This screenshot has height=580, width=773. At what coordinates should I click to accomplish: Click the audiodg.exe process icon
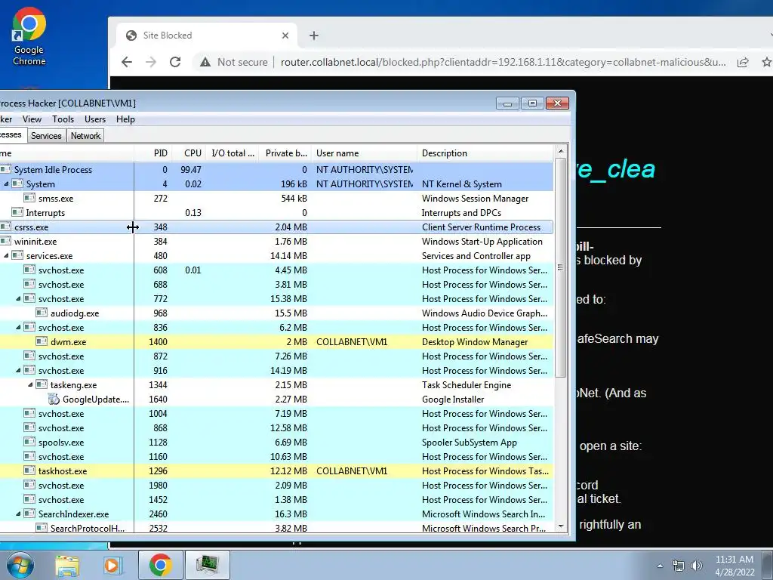[x=42, y=313]
